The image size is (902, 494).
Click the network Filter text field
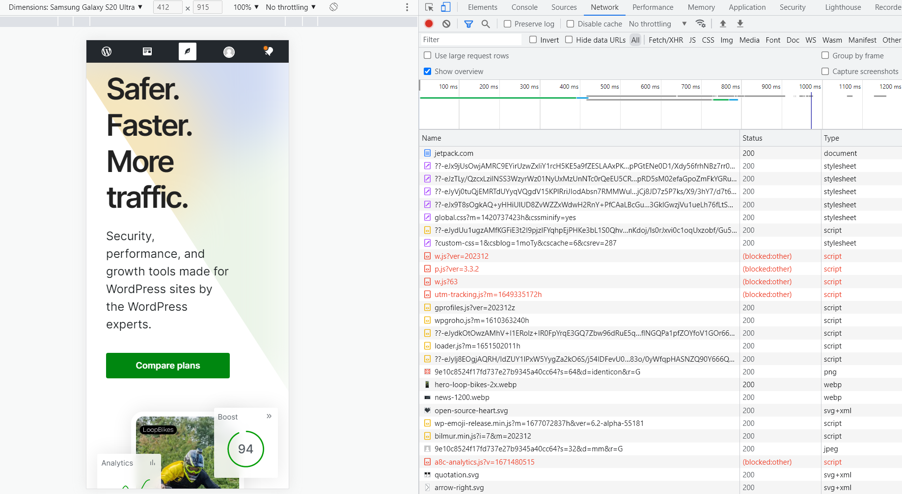(x=470, y=40)
